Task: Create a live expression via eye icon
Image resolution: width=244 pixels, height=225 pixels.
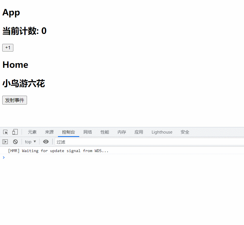Action: [x=46, y=142]
